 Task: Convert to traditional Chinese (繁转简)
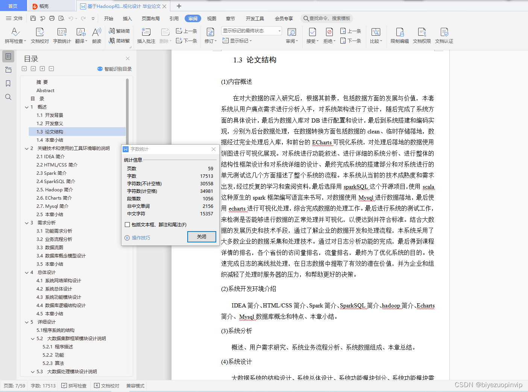119,31
